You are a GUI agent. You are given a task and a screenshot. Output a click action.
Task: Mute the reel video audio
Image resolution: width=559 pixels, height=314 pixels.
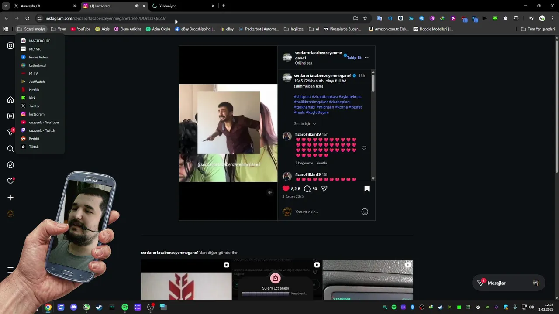270,192
